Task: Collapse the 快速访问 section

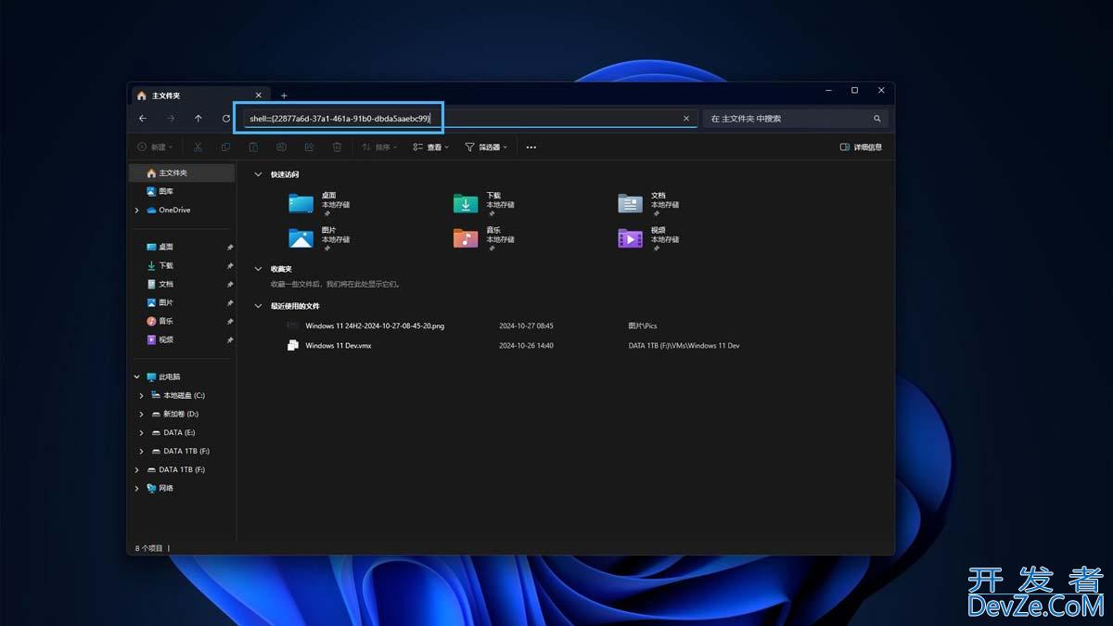Action: [x=258, y=174]
